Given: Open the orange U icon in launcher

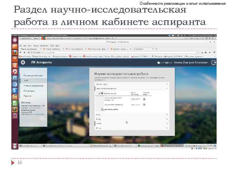Looking at the screenshot, I should coord(15,65).
